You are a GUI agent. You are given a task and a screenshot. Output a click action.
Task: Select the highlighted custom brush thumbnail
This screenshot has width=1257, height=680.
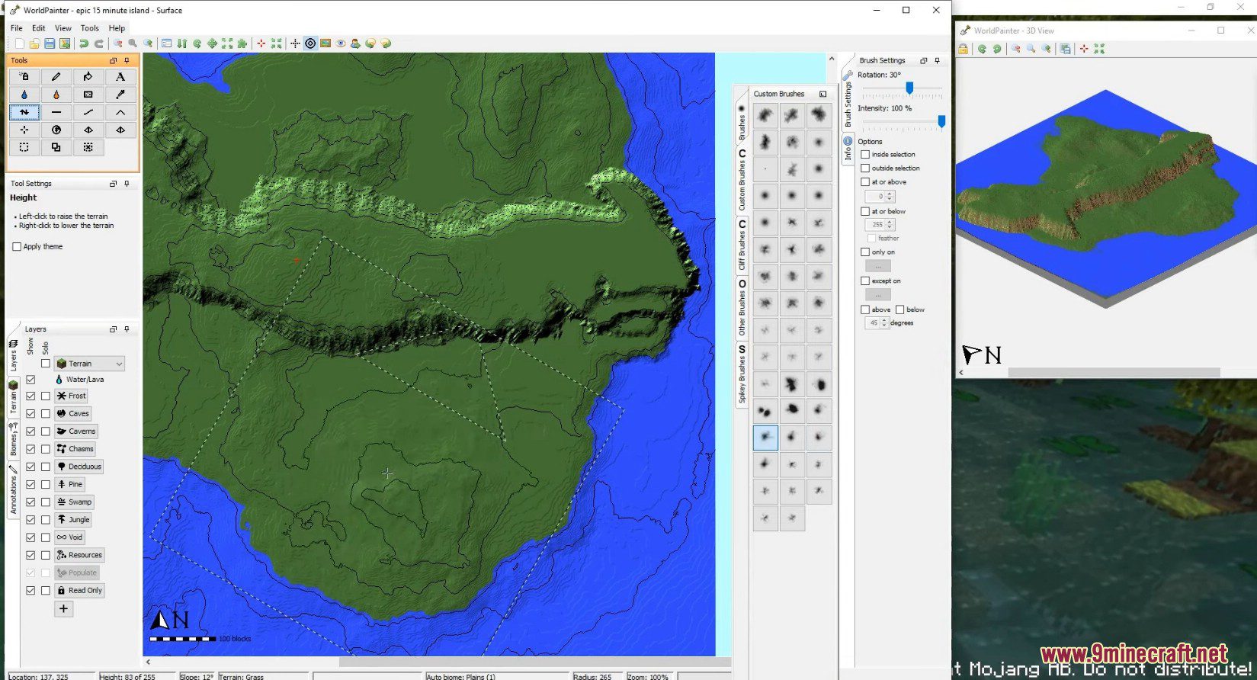click(x=765, y=438)
